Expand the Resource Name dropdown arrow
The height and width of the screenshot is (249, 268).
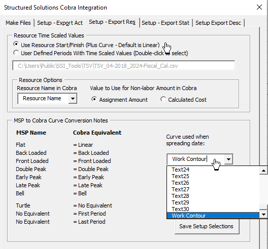(x=73, y=99)
